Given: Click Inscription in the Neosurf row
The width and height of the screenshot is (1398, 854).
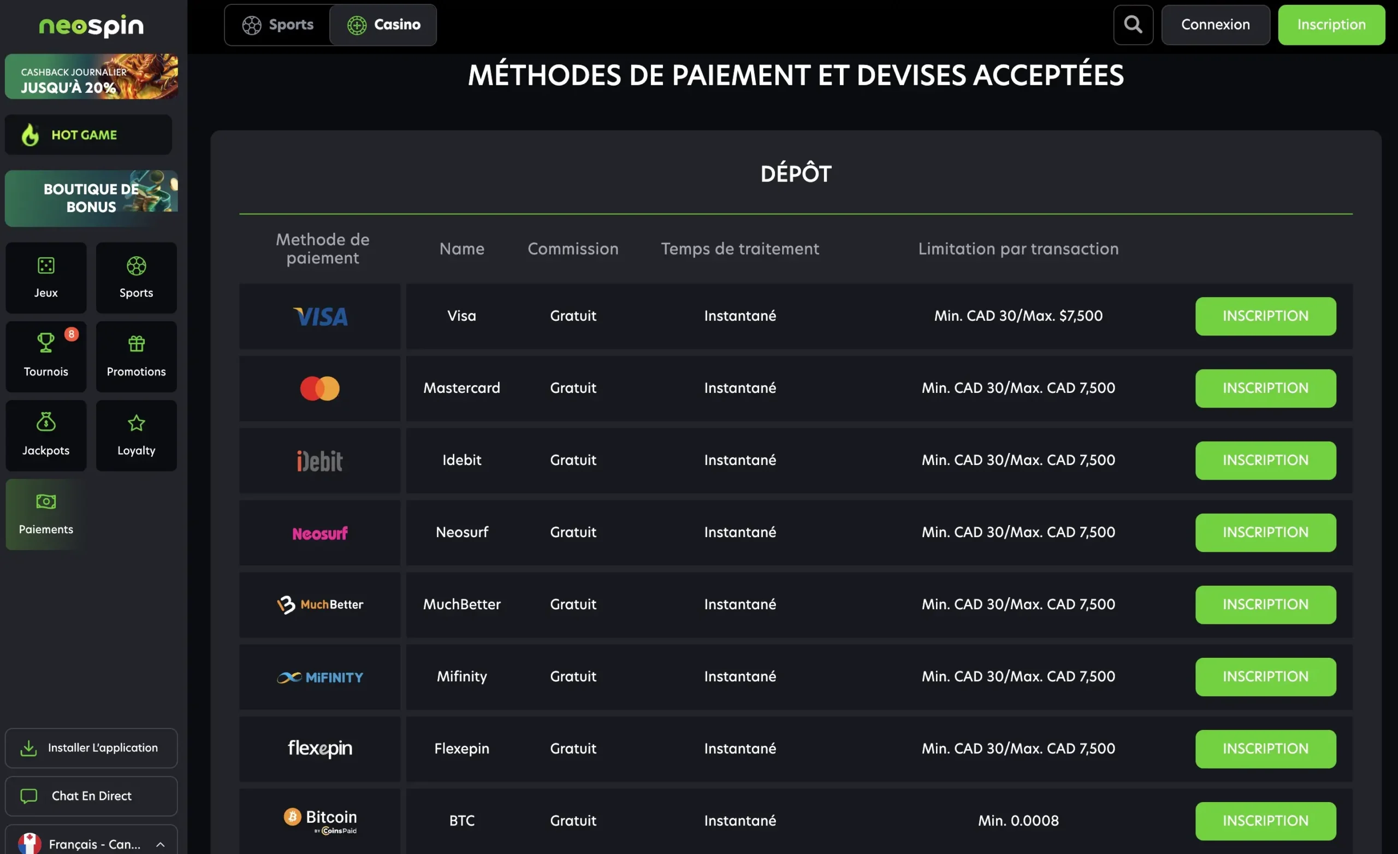Looking at the screenshot, I should tap(1265, 533).
